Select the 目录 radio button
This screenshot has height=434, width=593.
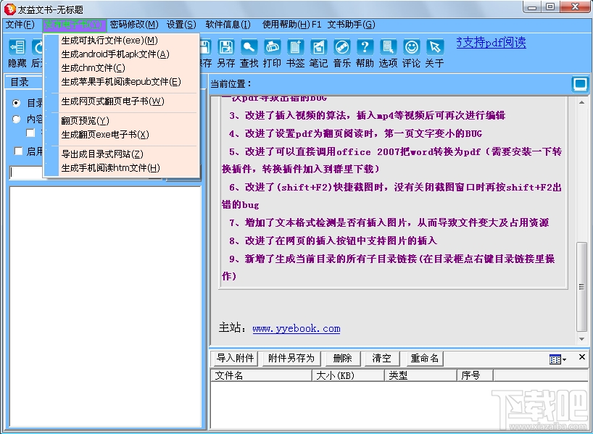(x=15, y=104)
